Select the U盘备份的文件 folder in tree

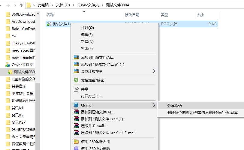click(x=23, y=79)
